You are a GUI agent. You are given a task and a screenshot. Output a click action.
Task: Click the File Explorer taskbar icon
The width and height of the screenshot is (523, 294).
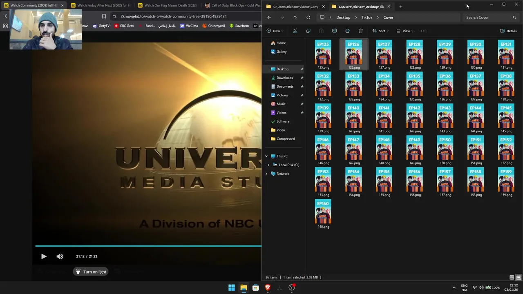tap(244, 287)
